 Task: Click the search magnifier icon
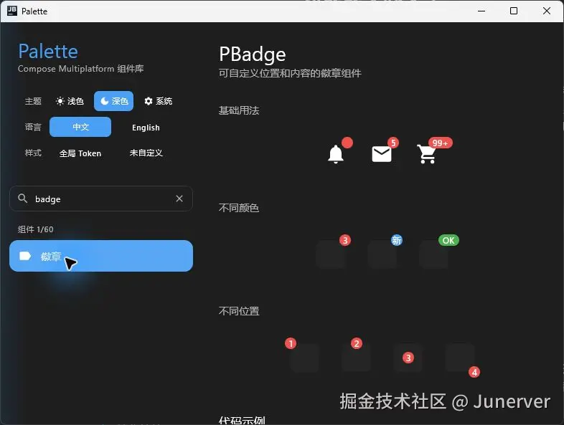(23, 199)
